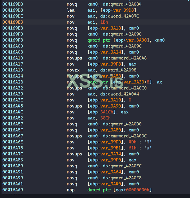This screenshot has width=190, height=198.
Task: Select variable var_3A90
Action: click(111, 106)
